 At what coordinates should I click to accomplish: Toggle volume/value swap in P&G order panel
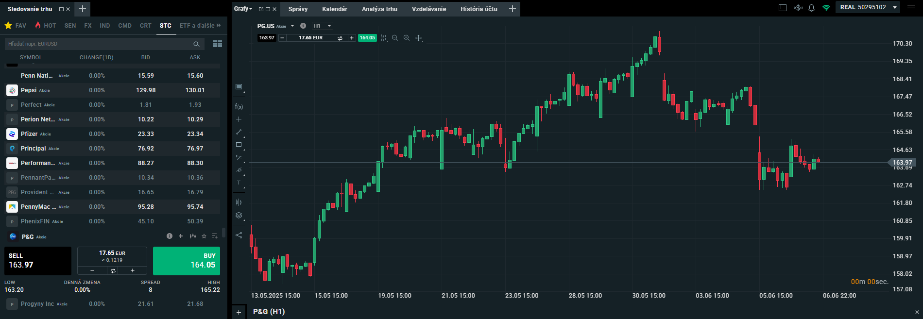[113, 270]
